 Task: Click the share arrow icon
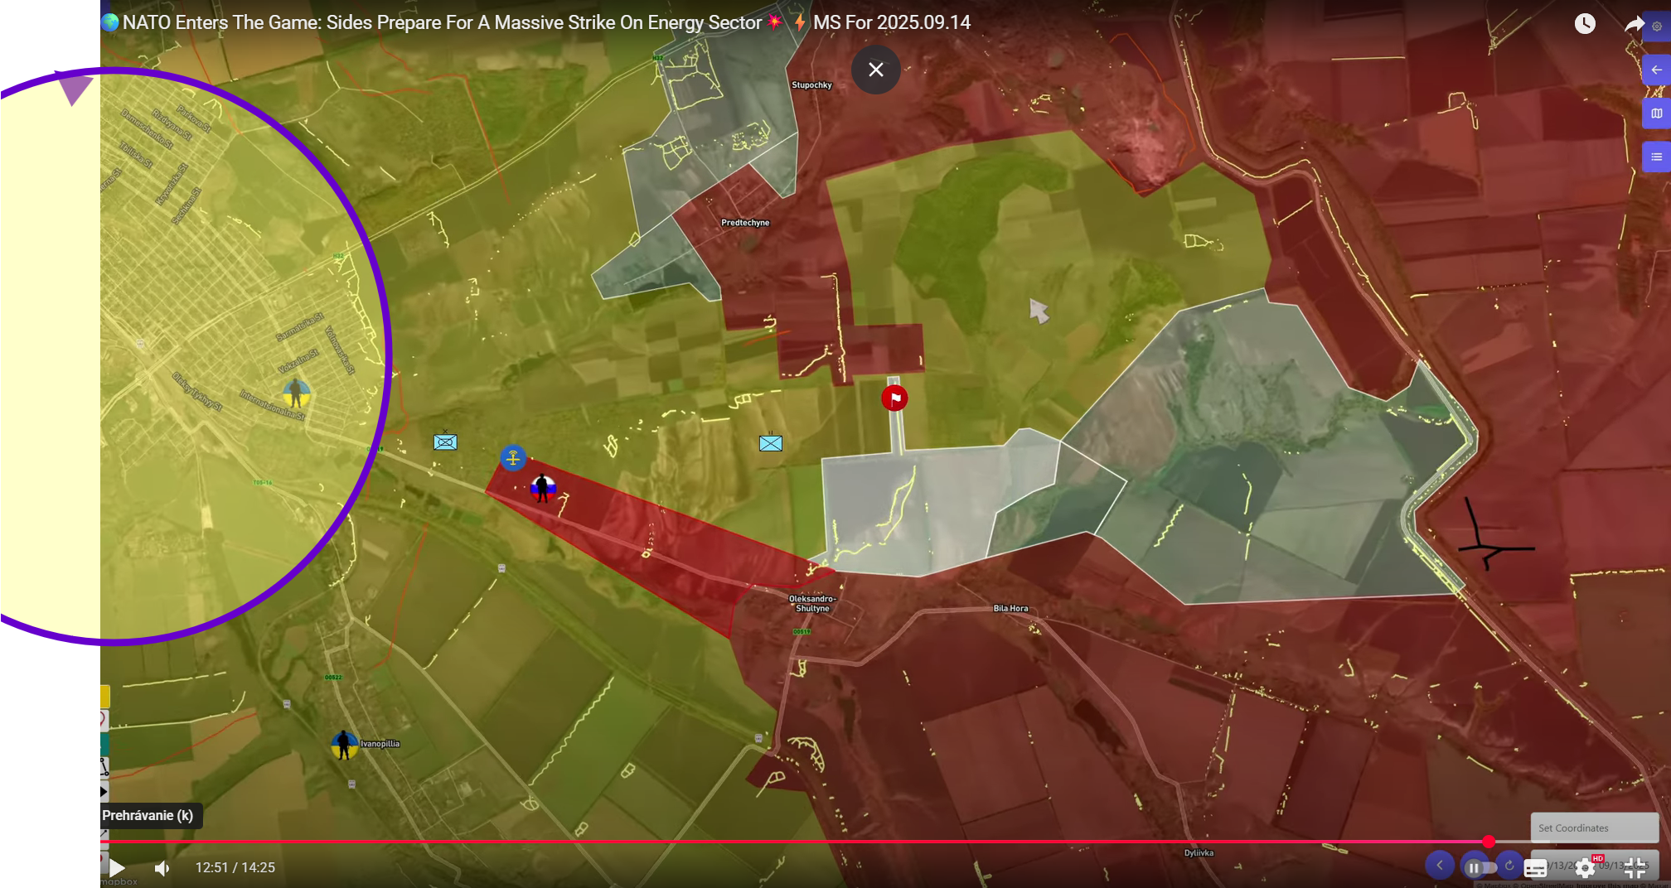1633,23
